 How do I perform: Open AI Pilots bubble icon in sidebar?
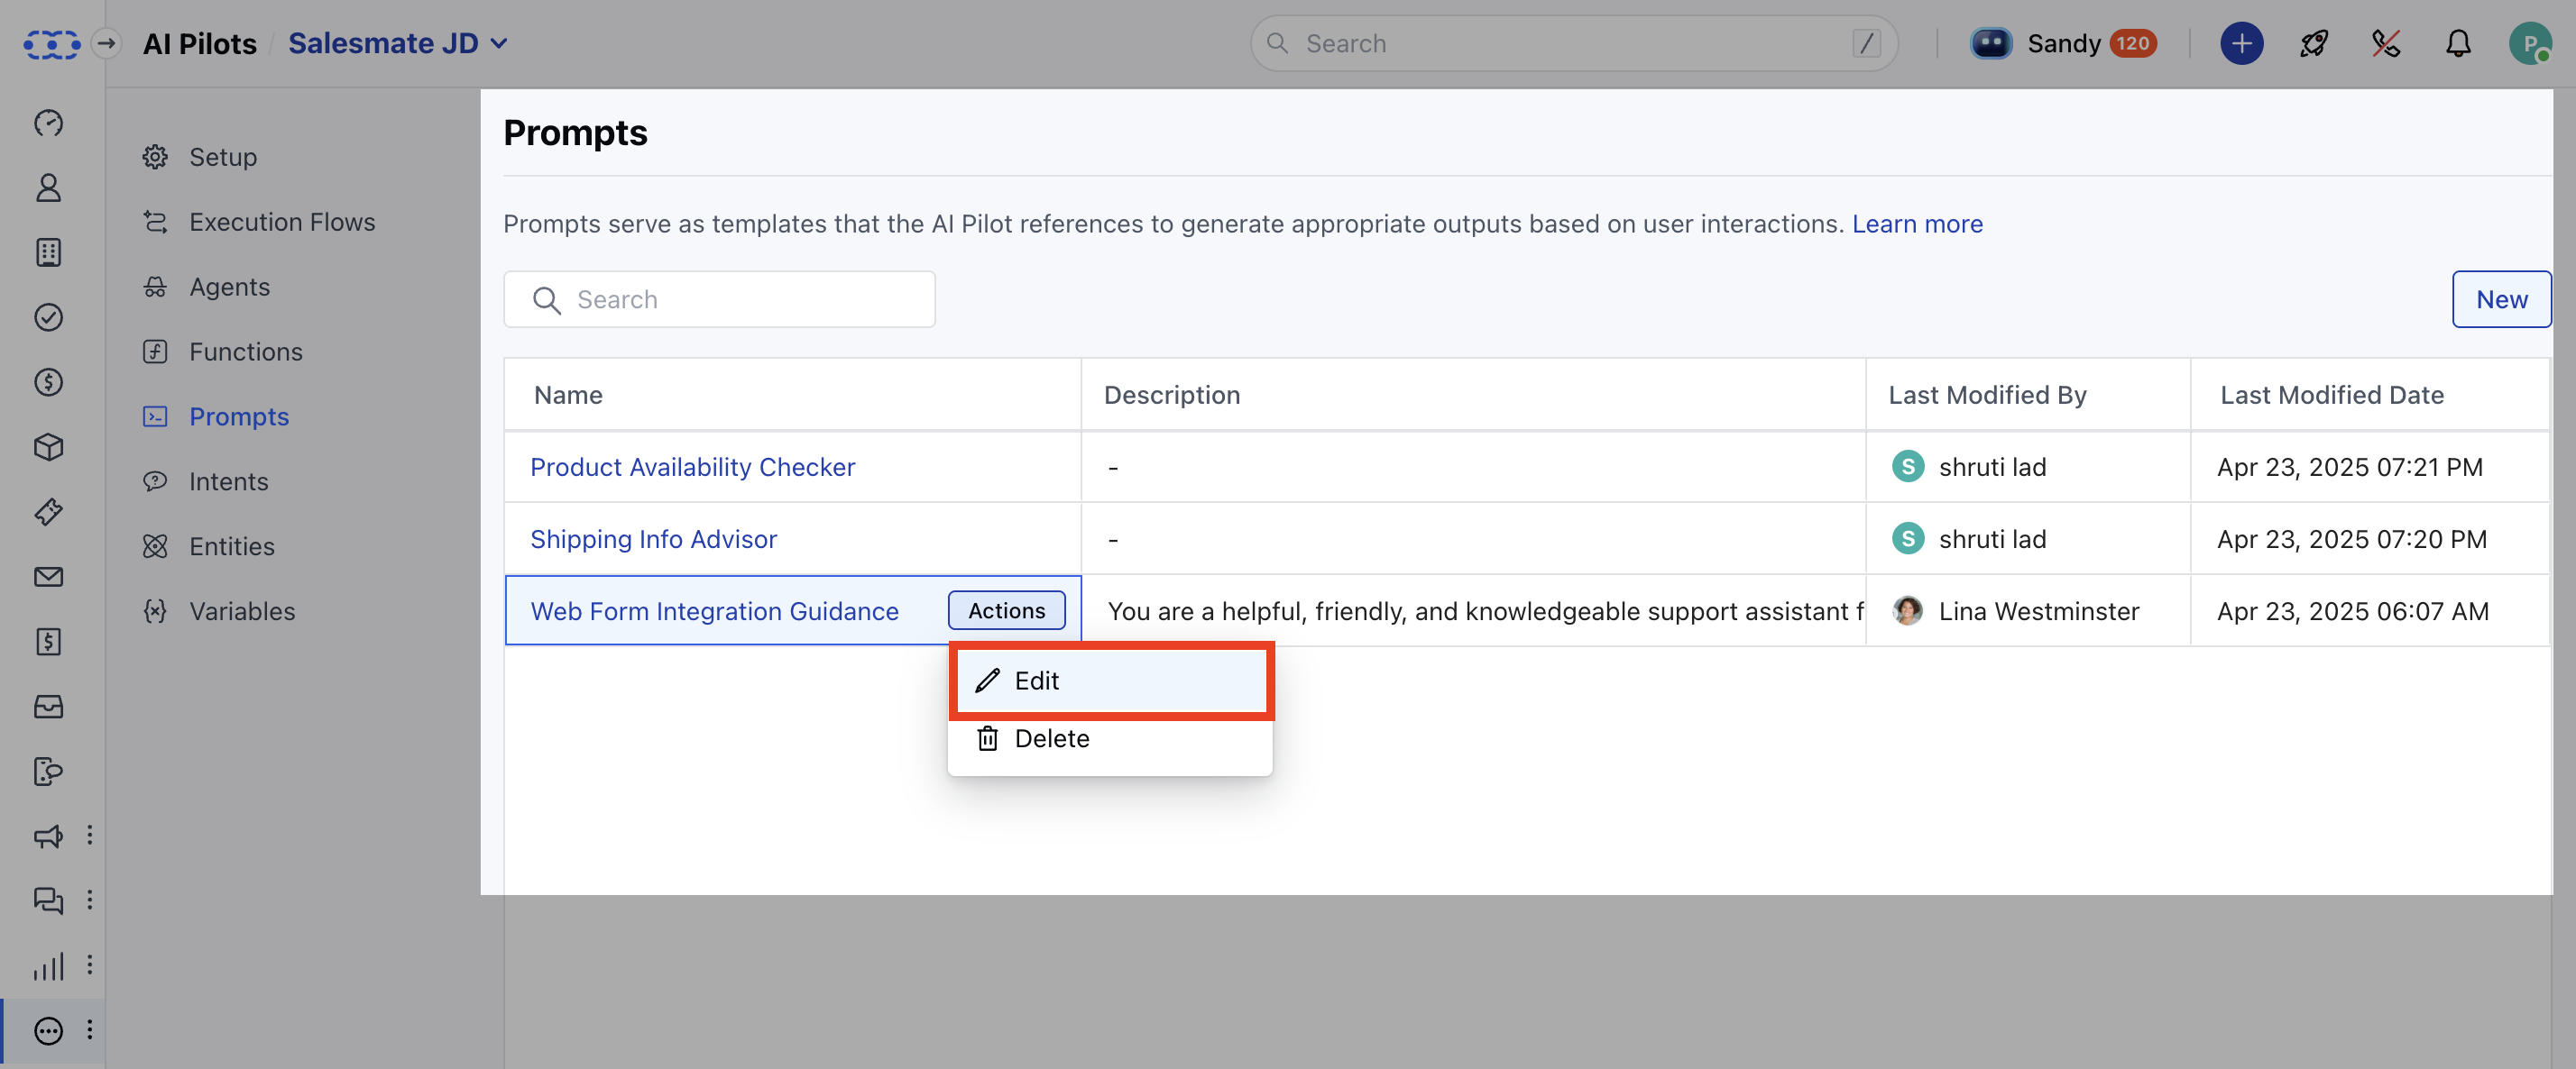[48, 1031]
